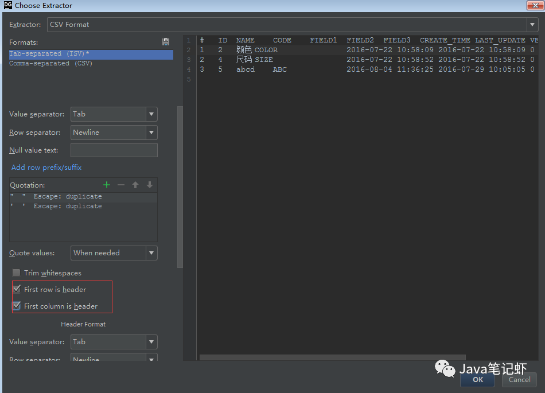Click the NAME header in the preview
This screenshot has height=393, width=545.
click(x=246, y=40)
